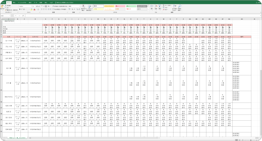Toggle Wrap Text (折り返して全体を表示する)
Viewport: 262px width, 141px height.
pos(60,6)
